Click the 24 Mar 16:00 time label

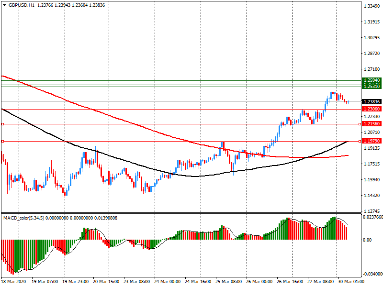point(198,282)
